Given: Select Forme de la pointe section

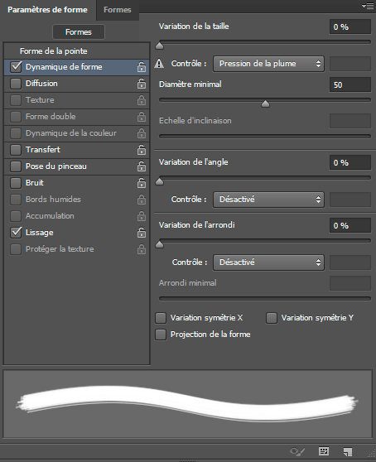Looking at the screenshot, I should [77, 51].
